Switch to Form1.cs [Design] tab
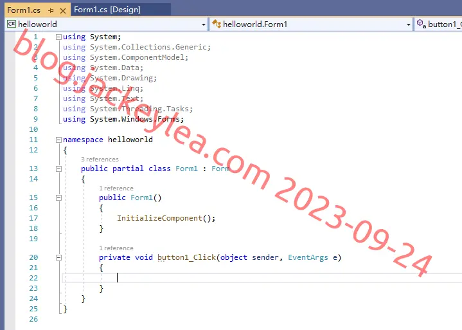Image resolution: width=462 pixels, height=330 pixels. pyautogui.click(x=107, y=10)
